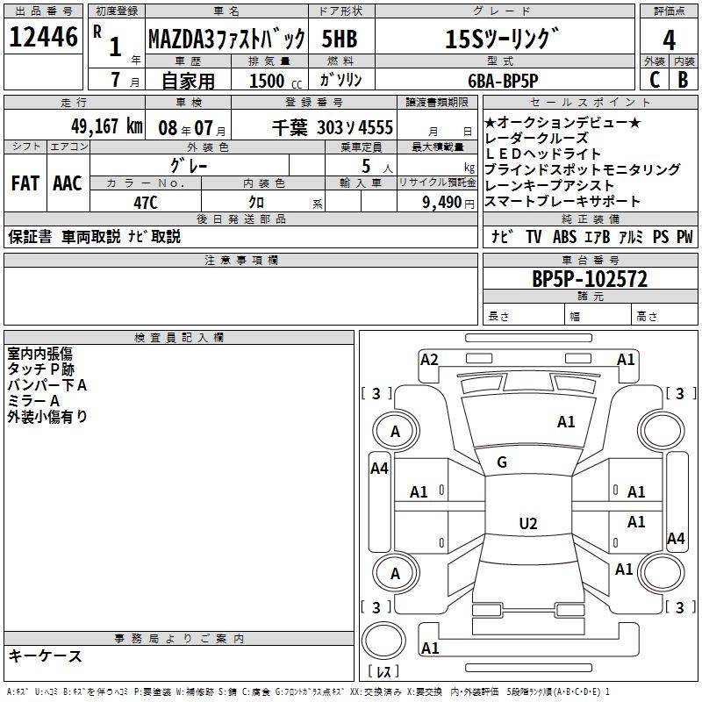Click inspector note 外装小傷有り
This screenshot has width=702, height=702.
47,416
